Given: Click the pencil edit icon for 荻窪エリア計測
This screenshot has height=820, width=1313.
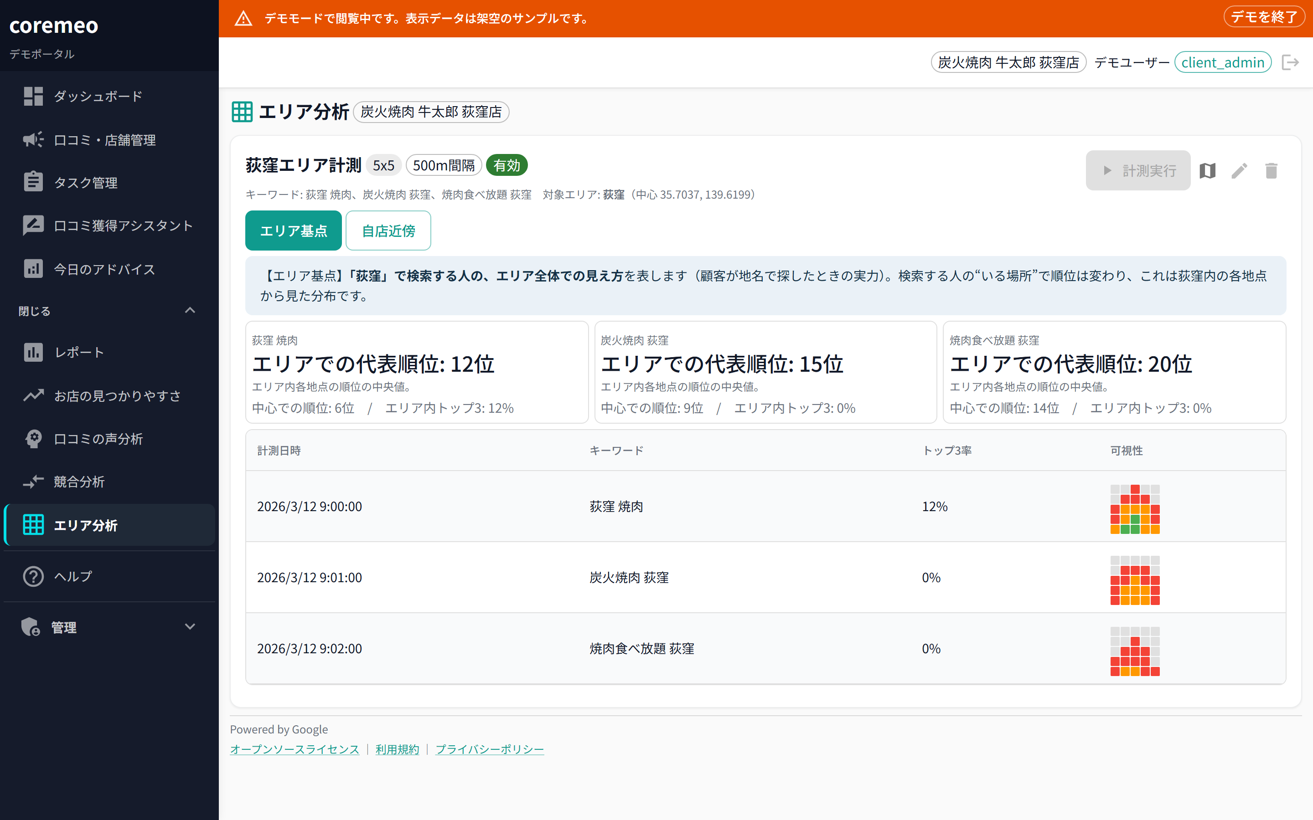Looking at the screenshot, I should pos(1239,171).
